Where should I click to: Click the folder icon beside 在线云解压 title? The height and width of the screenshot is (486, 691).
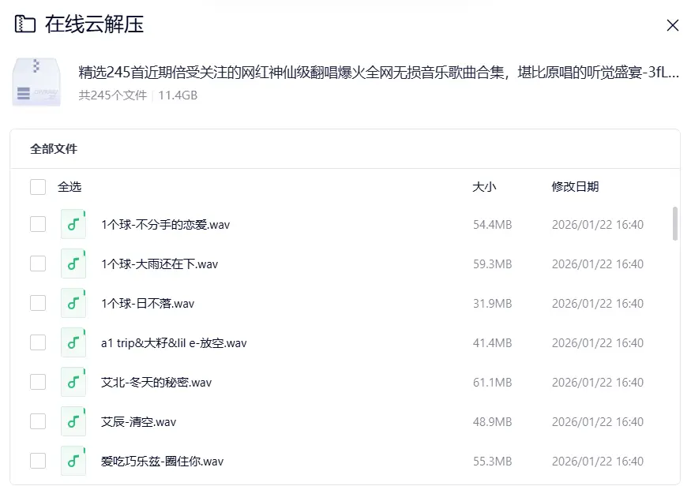tap(21, 24)
